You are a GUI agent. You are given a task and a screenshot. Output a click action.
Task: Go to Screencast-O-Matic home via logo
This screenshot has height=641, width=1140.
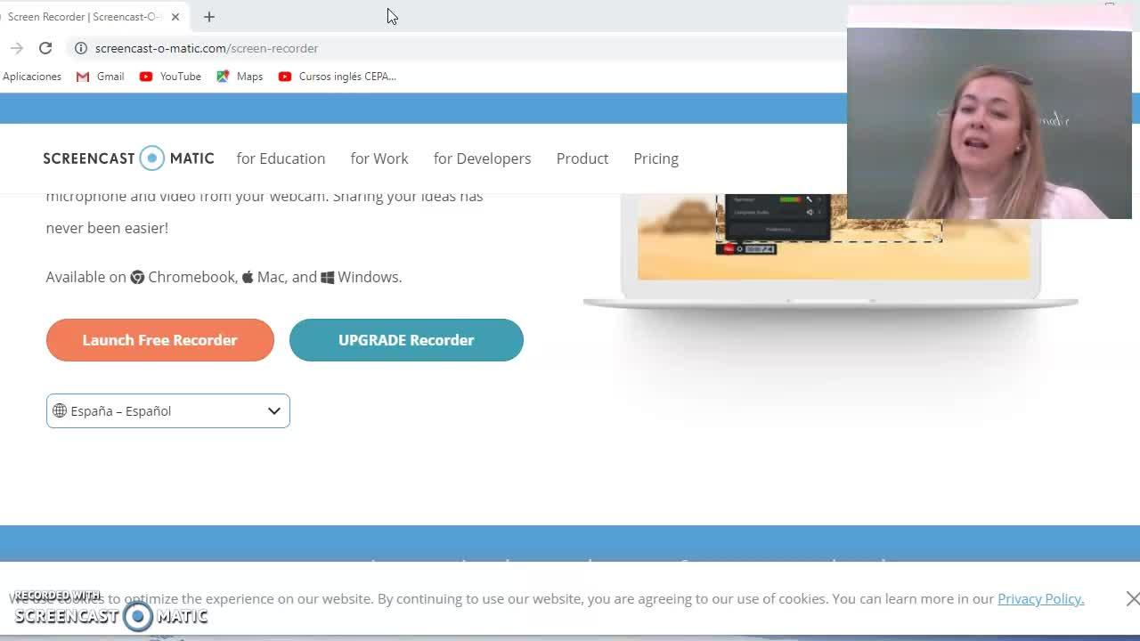point(128,158)
